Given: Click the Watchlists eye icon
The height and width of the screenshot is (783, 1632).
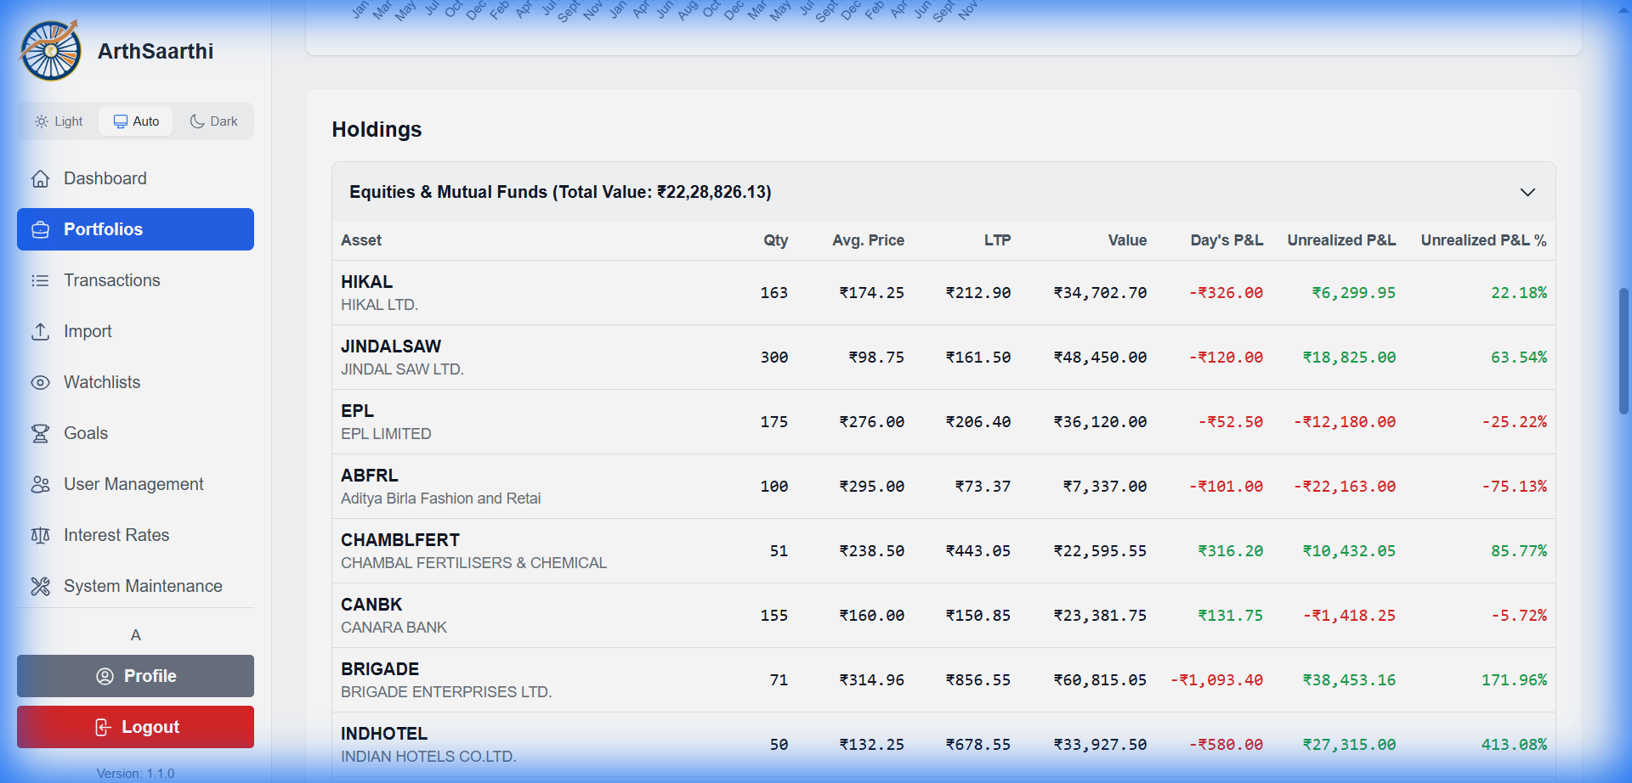Looking at the screenshot, I should tap(40, 382).
